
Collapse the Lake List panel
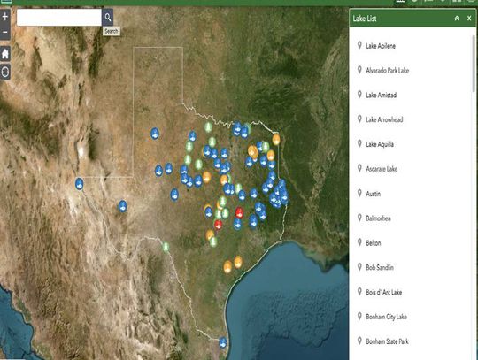457,19
